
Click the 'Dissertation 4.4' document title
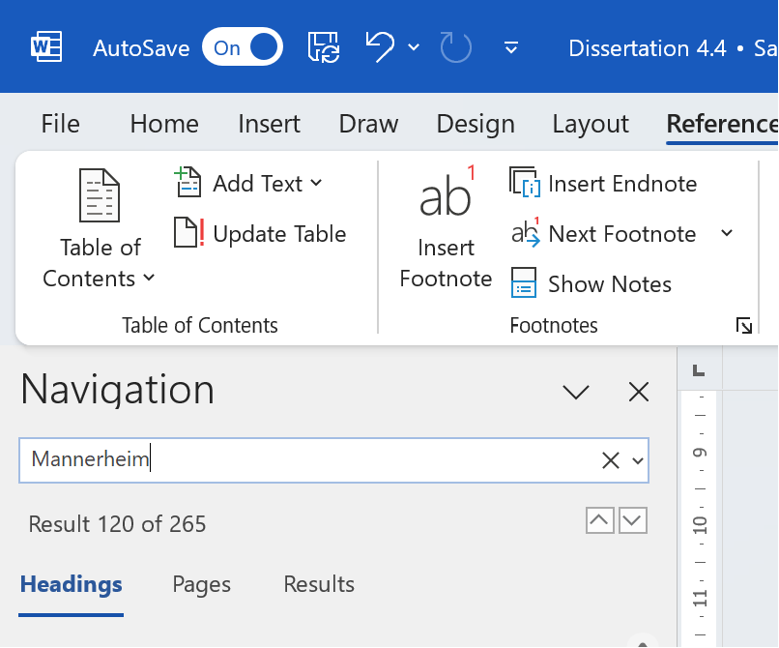[x=648, y=48]
